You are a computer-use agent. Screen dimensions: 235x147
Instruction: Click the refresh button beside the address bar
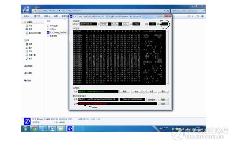168,11
